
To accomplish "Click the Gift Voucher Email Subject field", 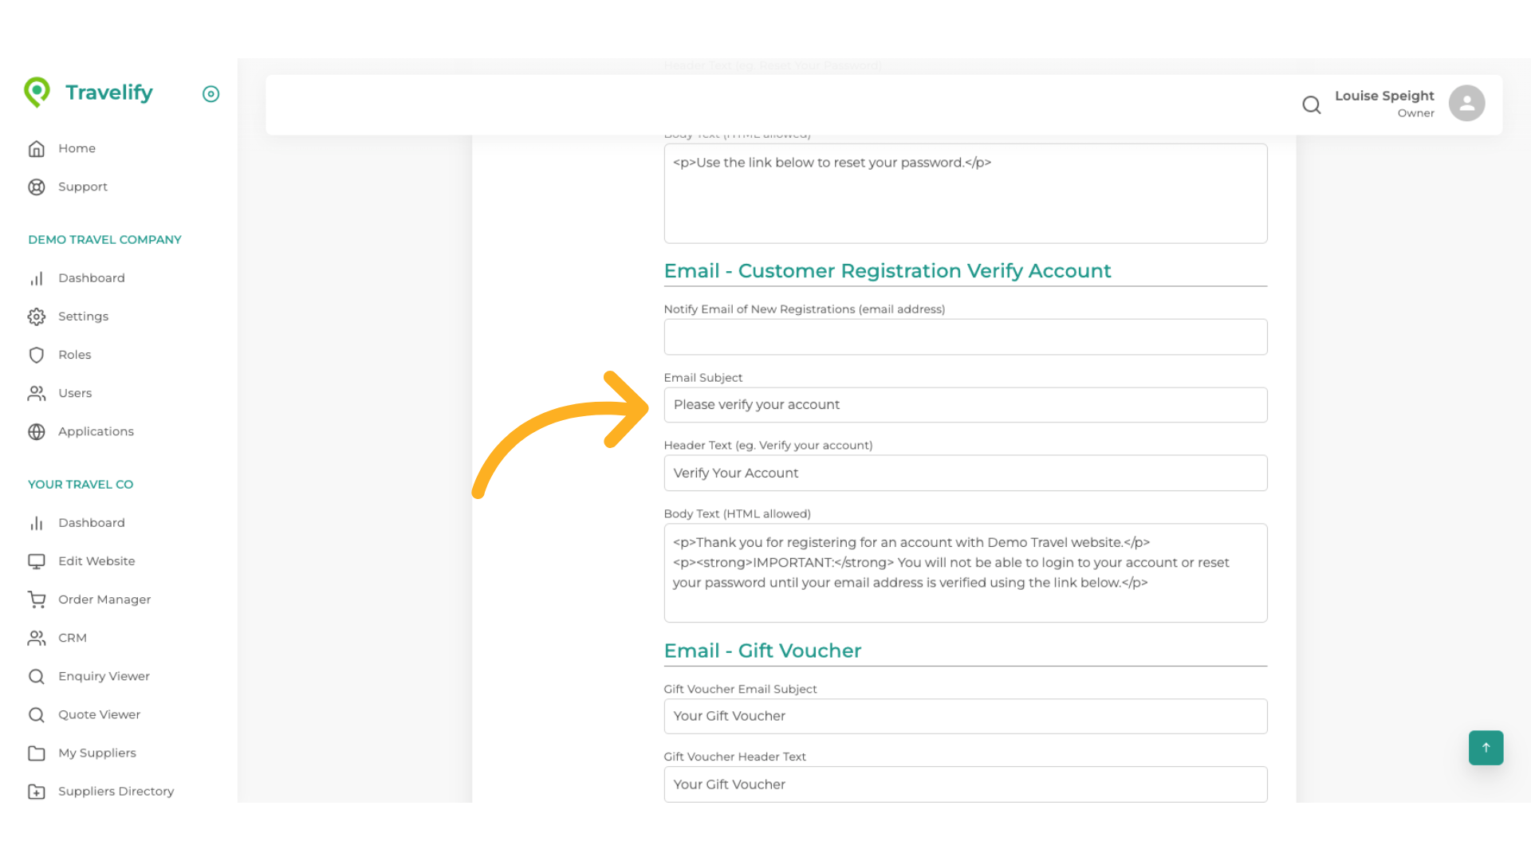I will pos(965,716).
